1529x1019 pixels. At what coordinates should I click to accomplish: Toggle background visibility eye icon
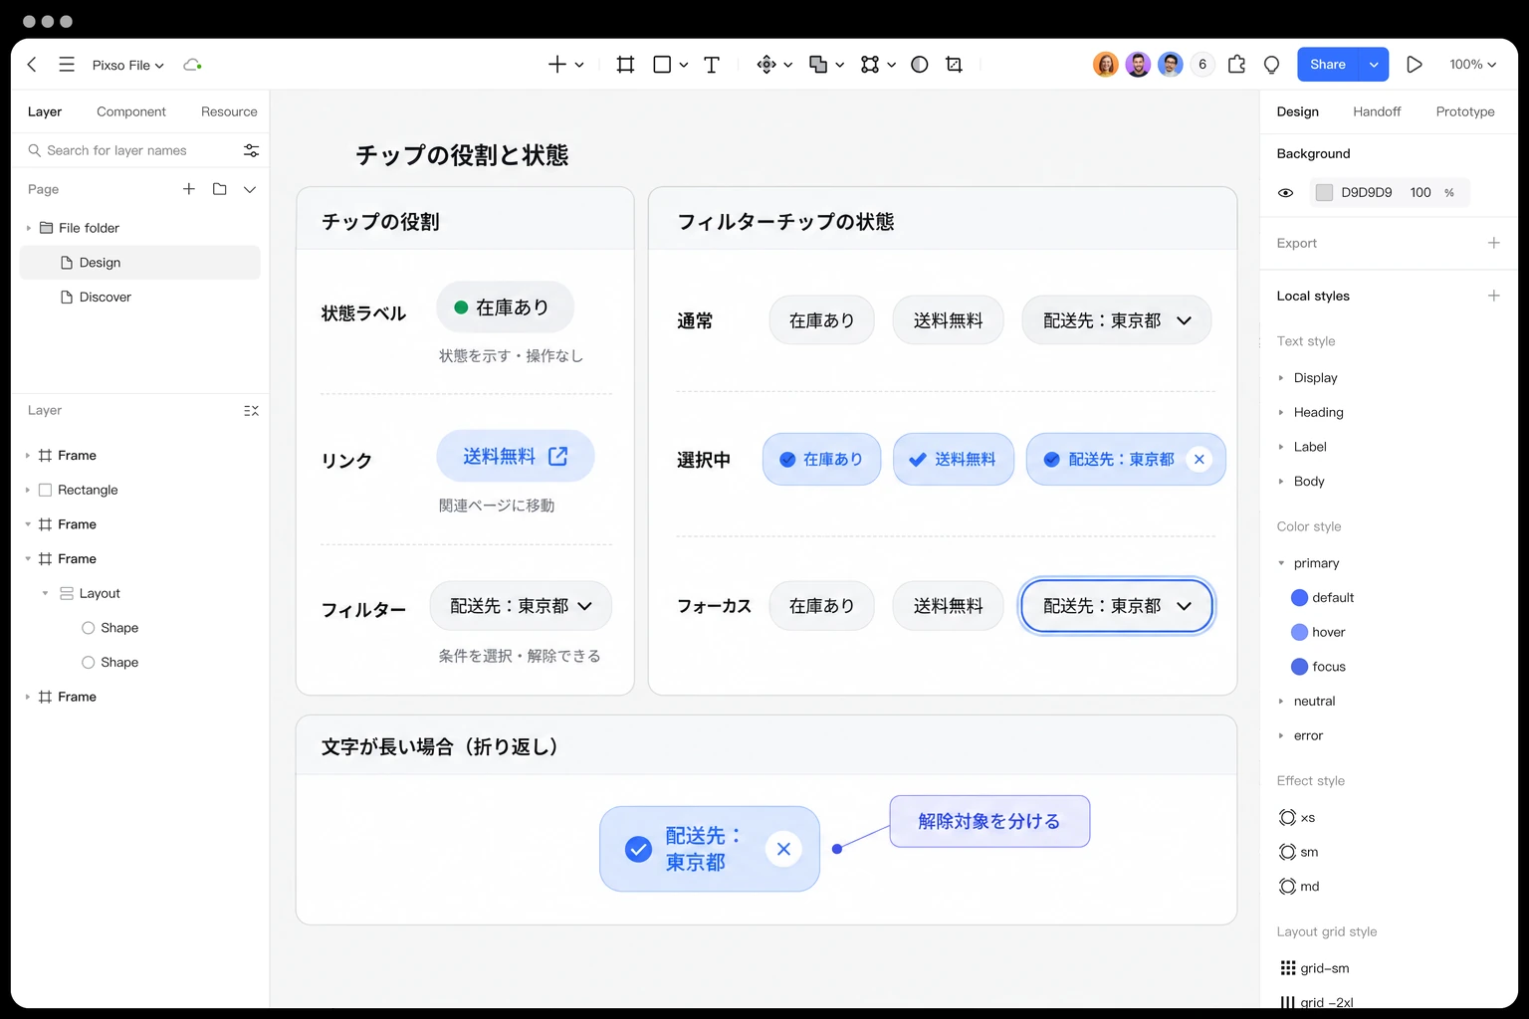(x=1285, y=193)
